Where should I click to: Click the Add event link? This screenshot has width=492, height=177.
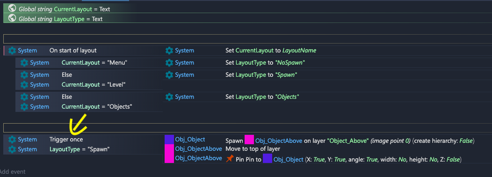(12, 172)
